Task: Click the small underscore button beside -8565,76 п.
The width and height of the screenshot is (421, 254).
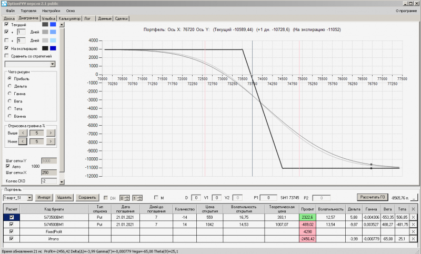Action: point(414,198)
